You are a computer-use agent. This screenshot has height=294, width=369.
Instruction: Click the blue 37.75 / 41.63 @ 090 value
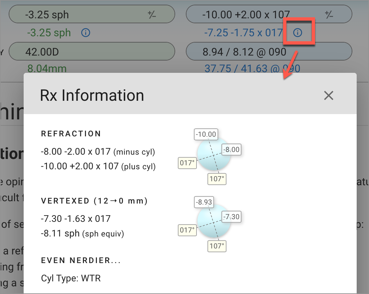coord(252,69)
